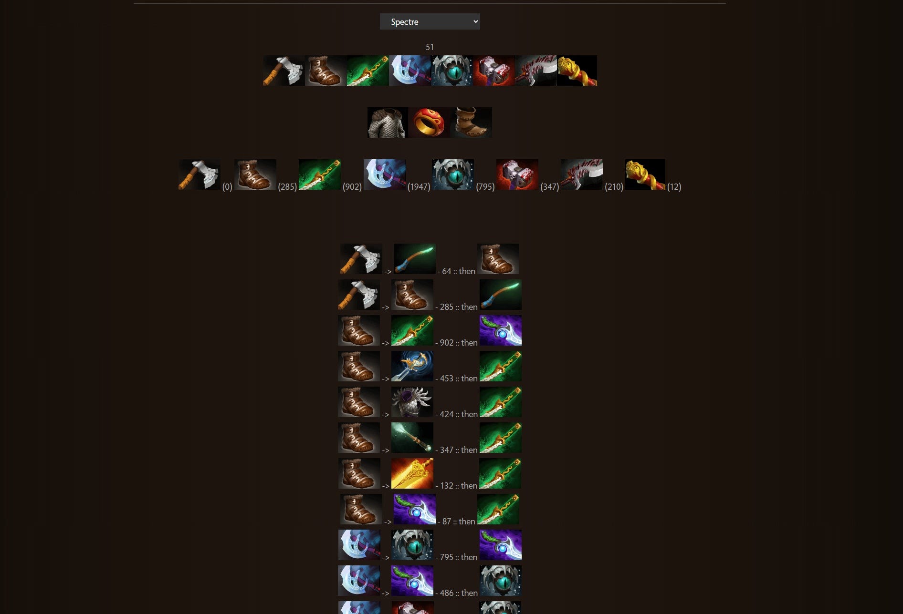
Task: Click the golden Monkey King Bar icon in the top row
Action: click(x=577, y=71)
